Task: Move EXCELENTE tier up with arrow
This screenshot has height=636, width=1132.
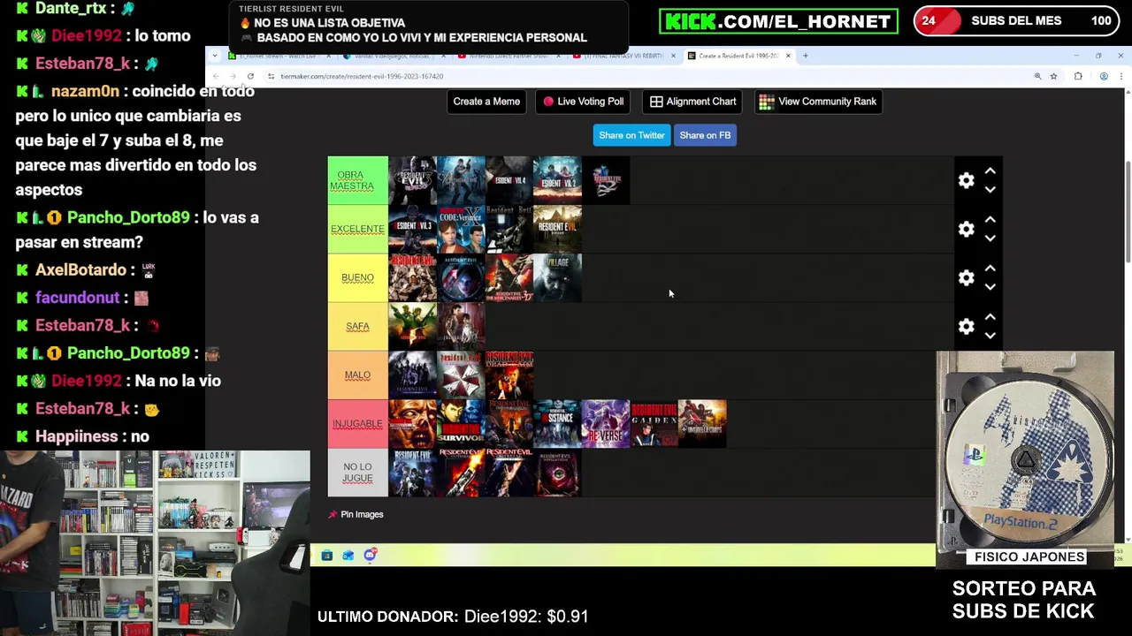Action: point(990,220)
